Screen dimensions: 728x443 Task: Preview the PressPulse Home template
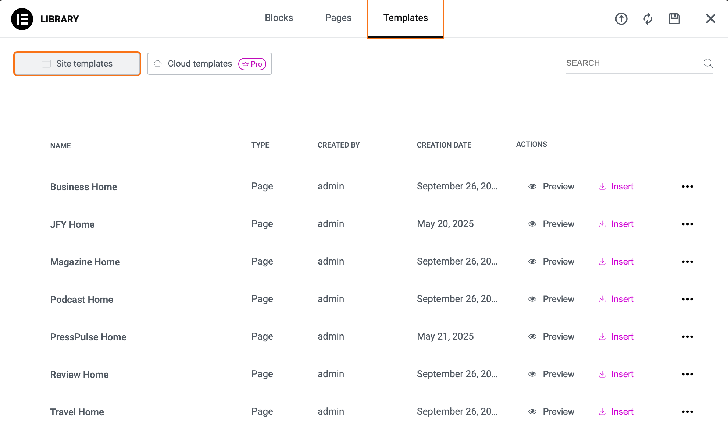pyautogui.click(x=551, y=337)
